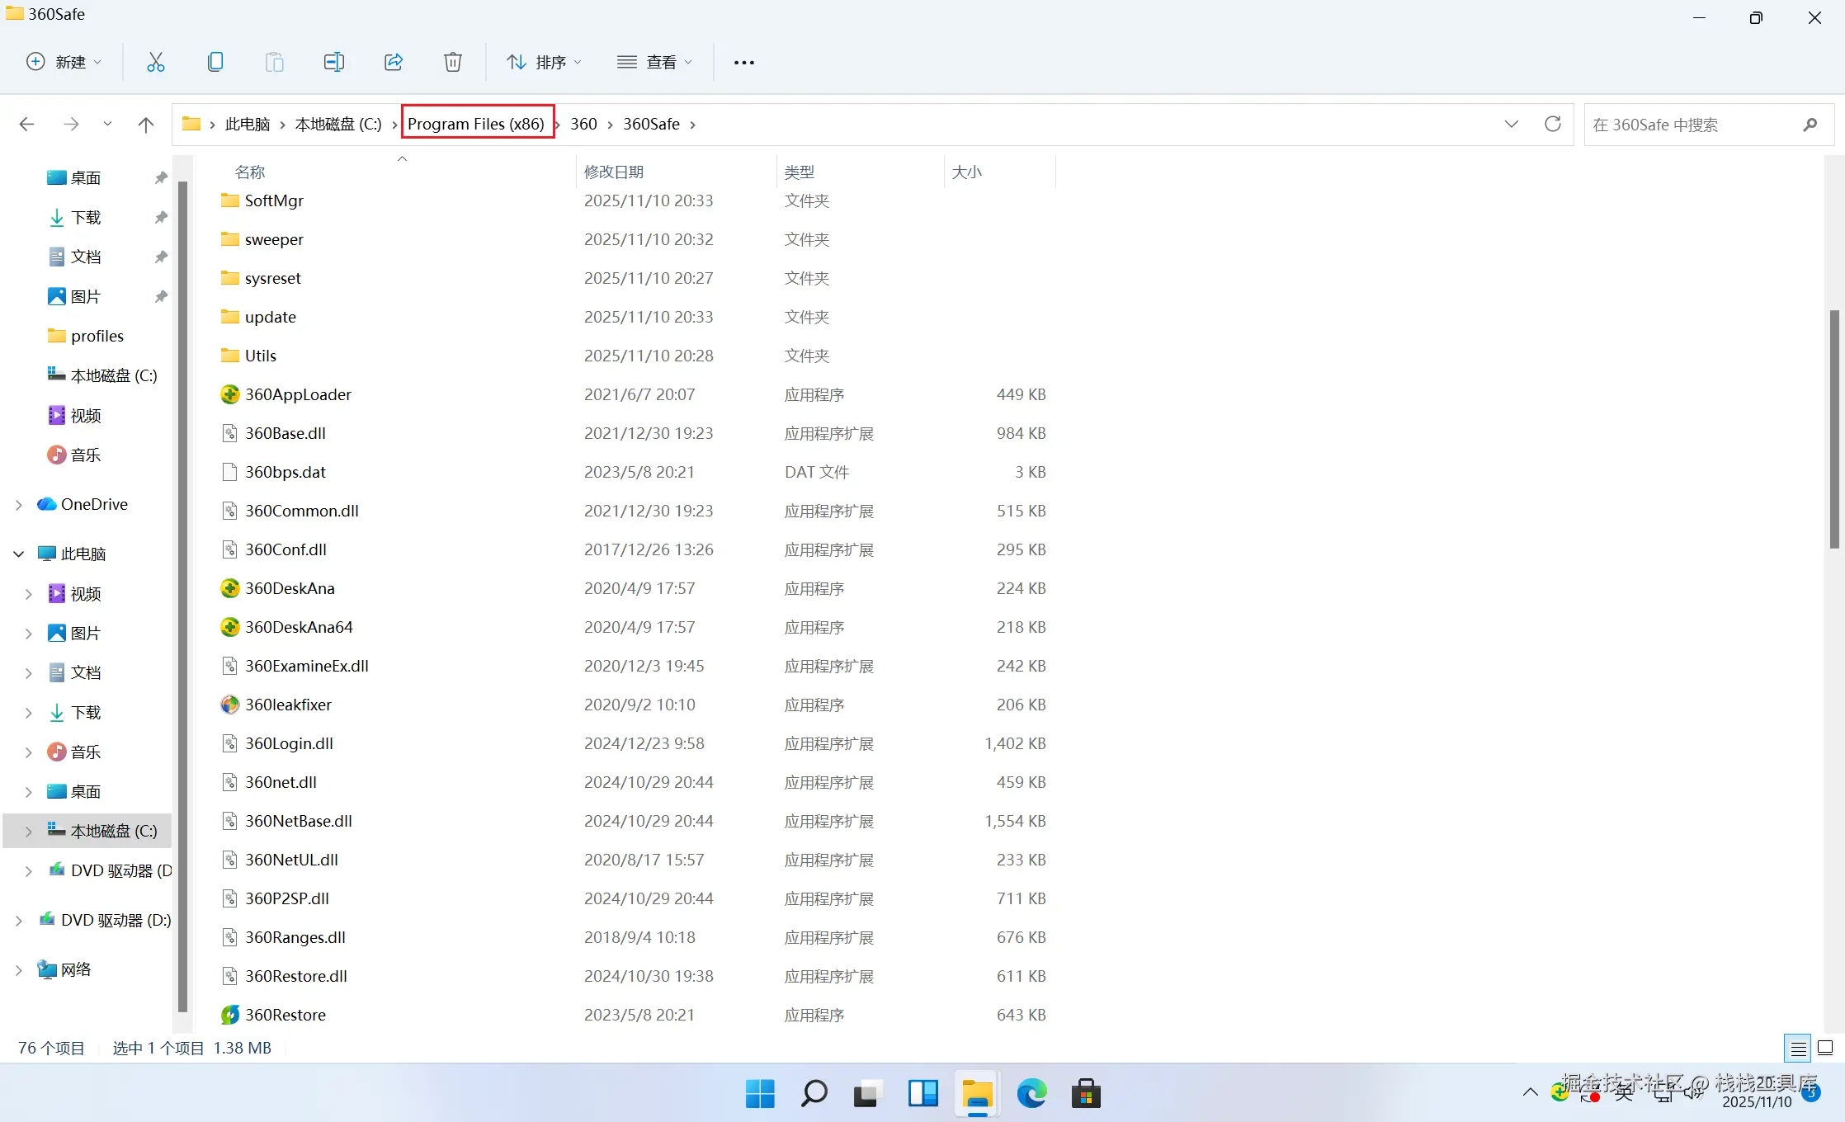Screen dimensions: 1845x1122
Task: Open the 排序 sort menu
Action: pos(544,62)
